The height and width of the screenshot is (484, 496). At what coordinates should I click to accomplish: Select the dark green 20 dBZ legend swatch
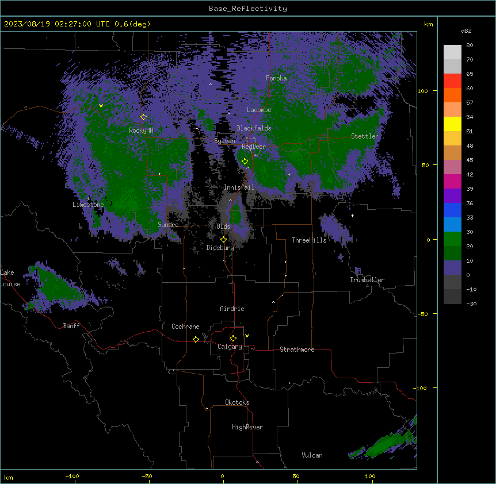[452, 253]
